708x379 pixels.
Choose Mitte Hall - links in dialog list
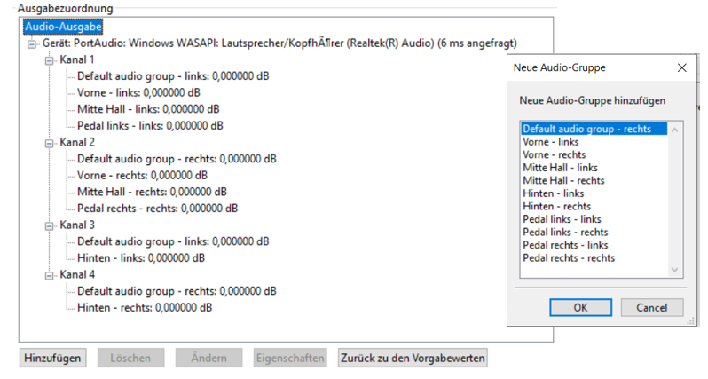pos(560,168)
